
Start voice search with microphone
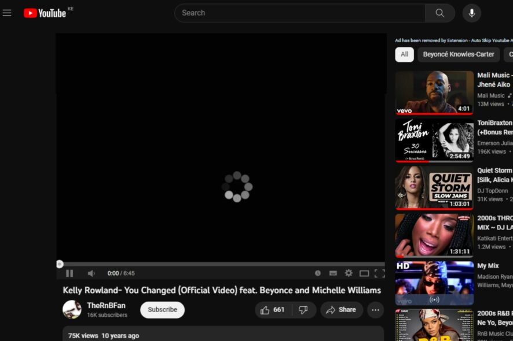[x=471, y=13]
